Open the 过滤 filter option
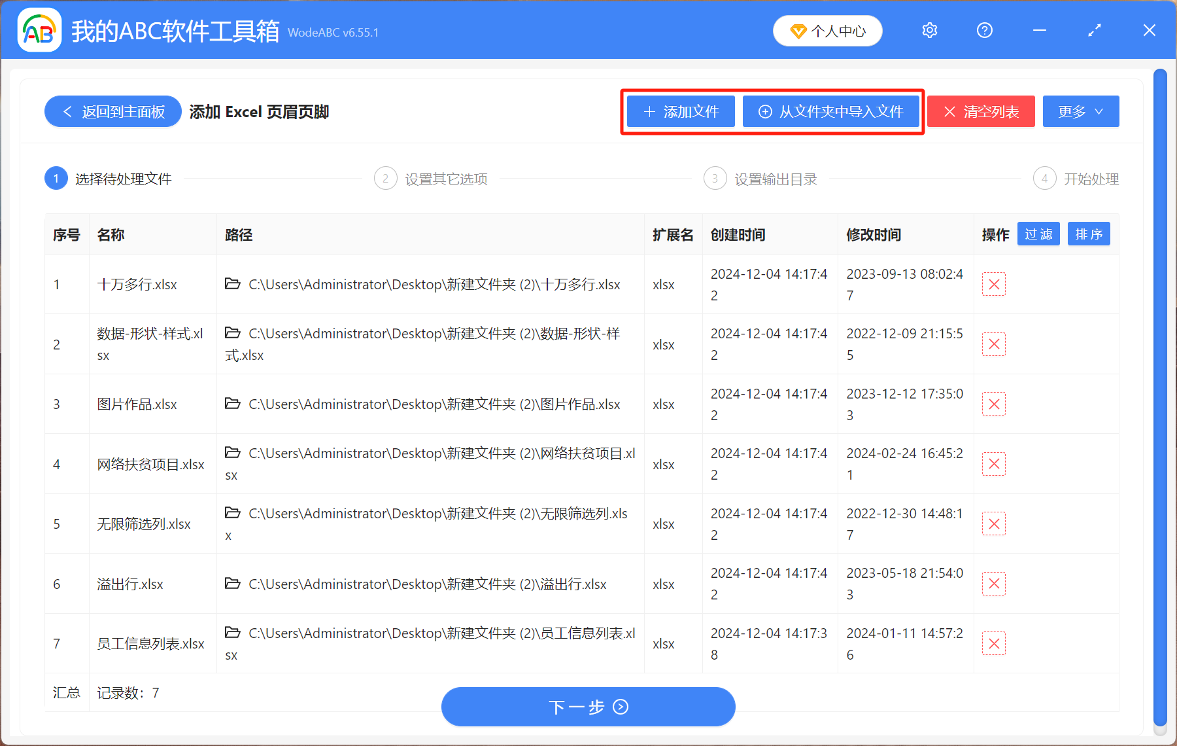 1038,234
